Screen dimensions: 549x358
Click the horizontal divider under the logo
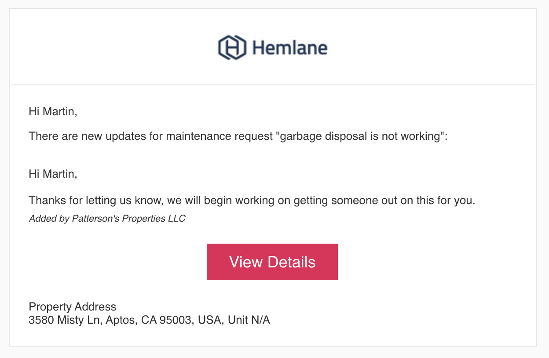(x=273, y=84)
